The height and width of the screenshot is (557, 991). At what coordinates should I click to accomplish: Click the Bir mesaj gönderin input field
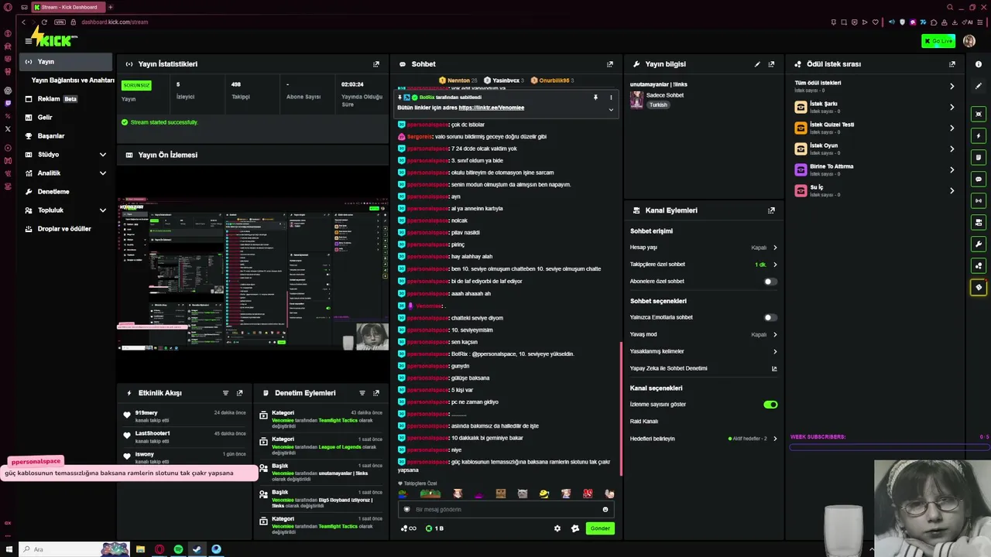point(506,509)
